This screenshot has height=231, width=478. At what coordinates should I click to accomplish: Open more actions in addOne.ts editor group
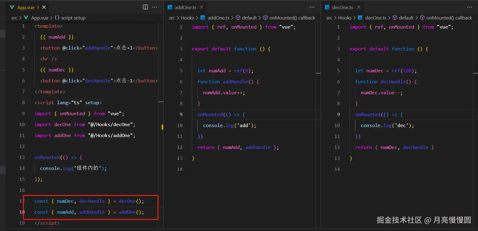point(312,7)
